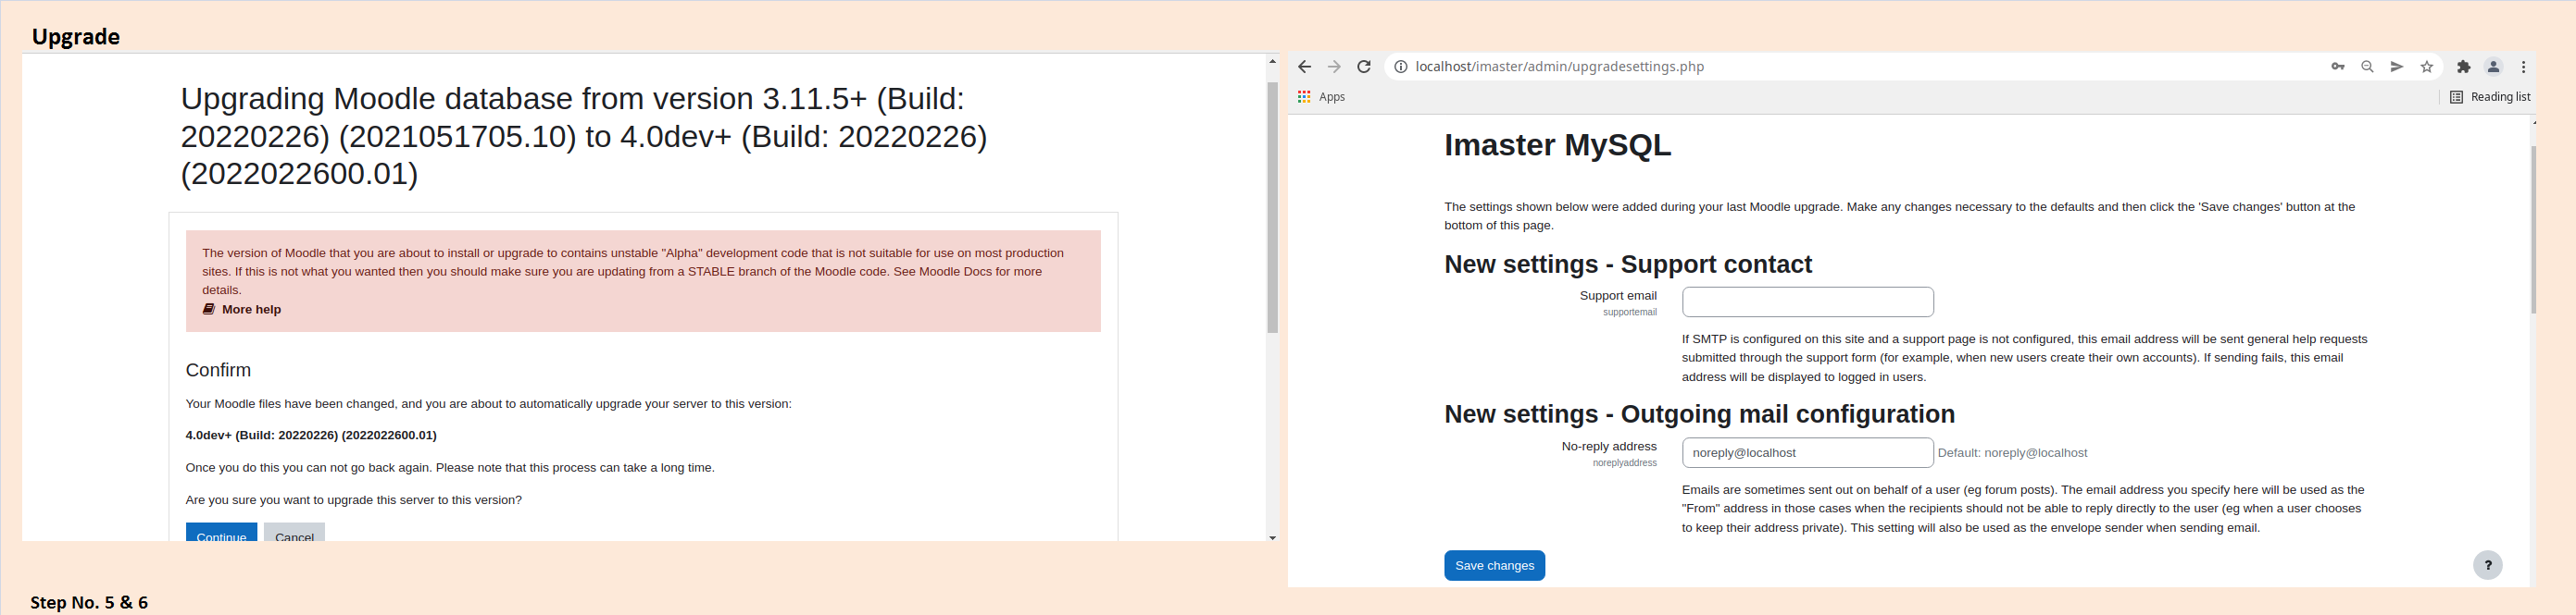Click the 'Upgrading Moodle database' heading
The width and height of the screenshot is (2576, 615).
pos(583,136)
